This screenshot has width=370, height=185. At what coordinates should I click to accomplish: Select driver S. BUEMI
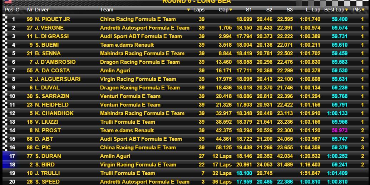47,45
